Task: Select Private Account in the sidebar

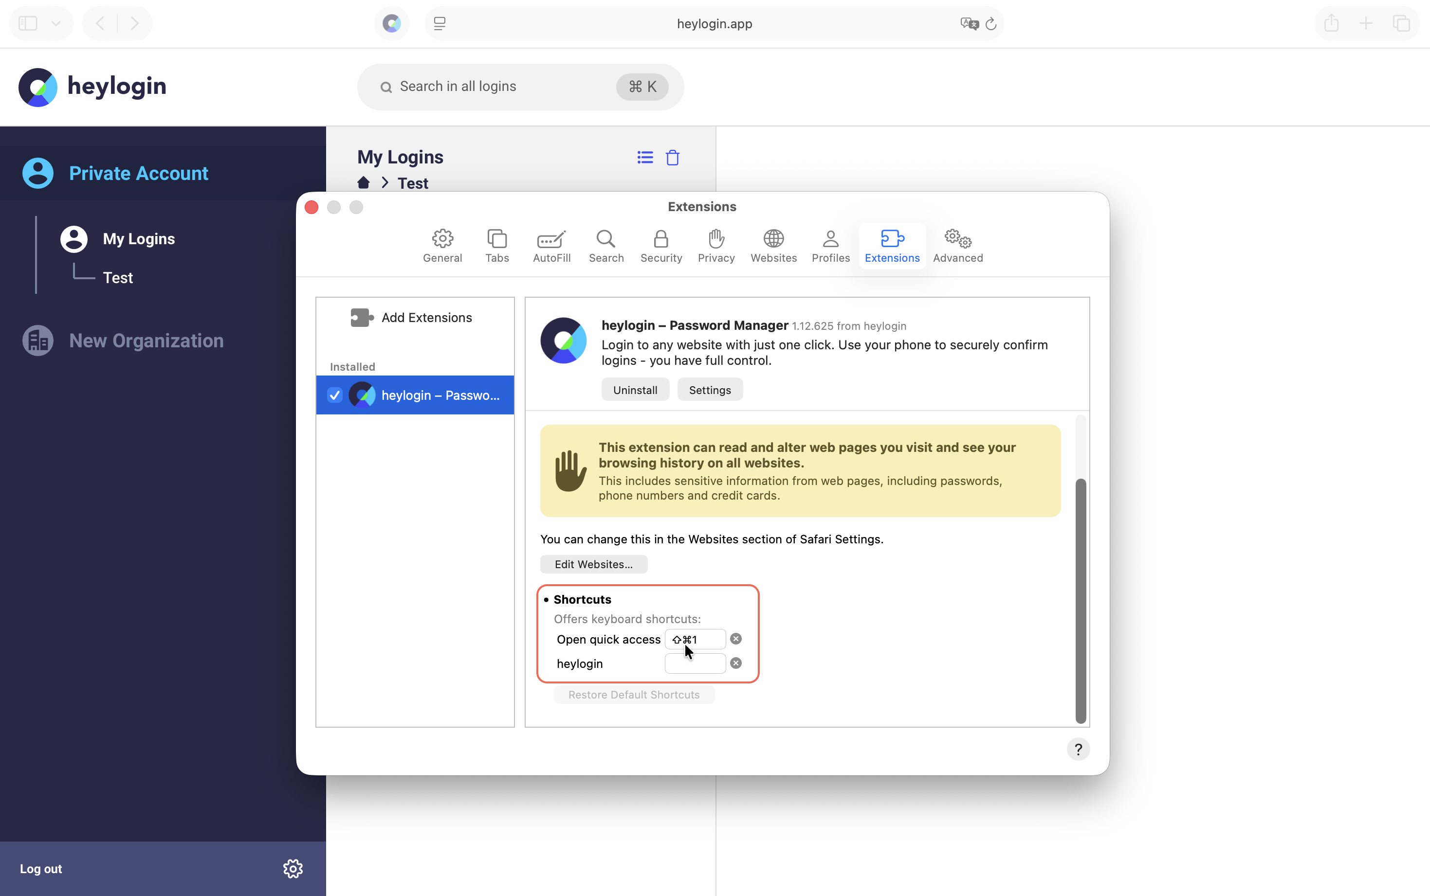Action: [x=163, y=173]
